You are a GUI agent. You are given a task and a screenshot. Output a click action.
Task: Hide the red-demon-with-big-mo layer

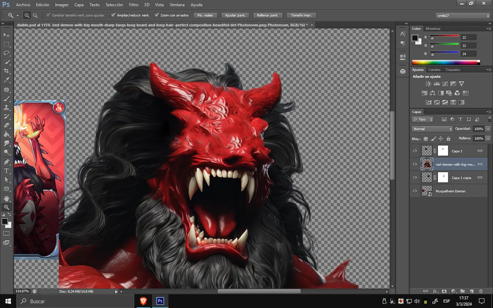(x=415, y=164)
